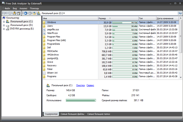Sort by the Имя column header
Image resolution: width=183 pixels, height=122 pixels.
[70, 18]
